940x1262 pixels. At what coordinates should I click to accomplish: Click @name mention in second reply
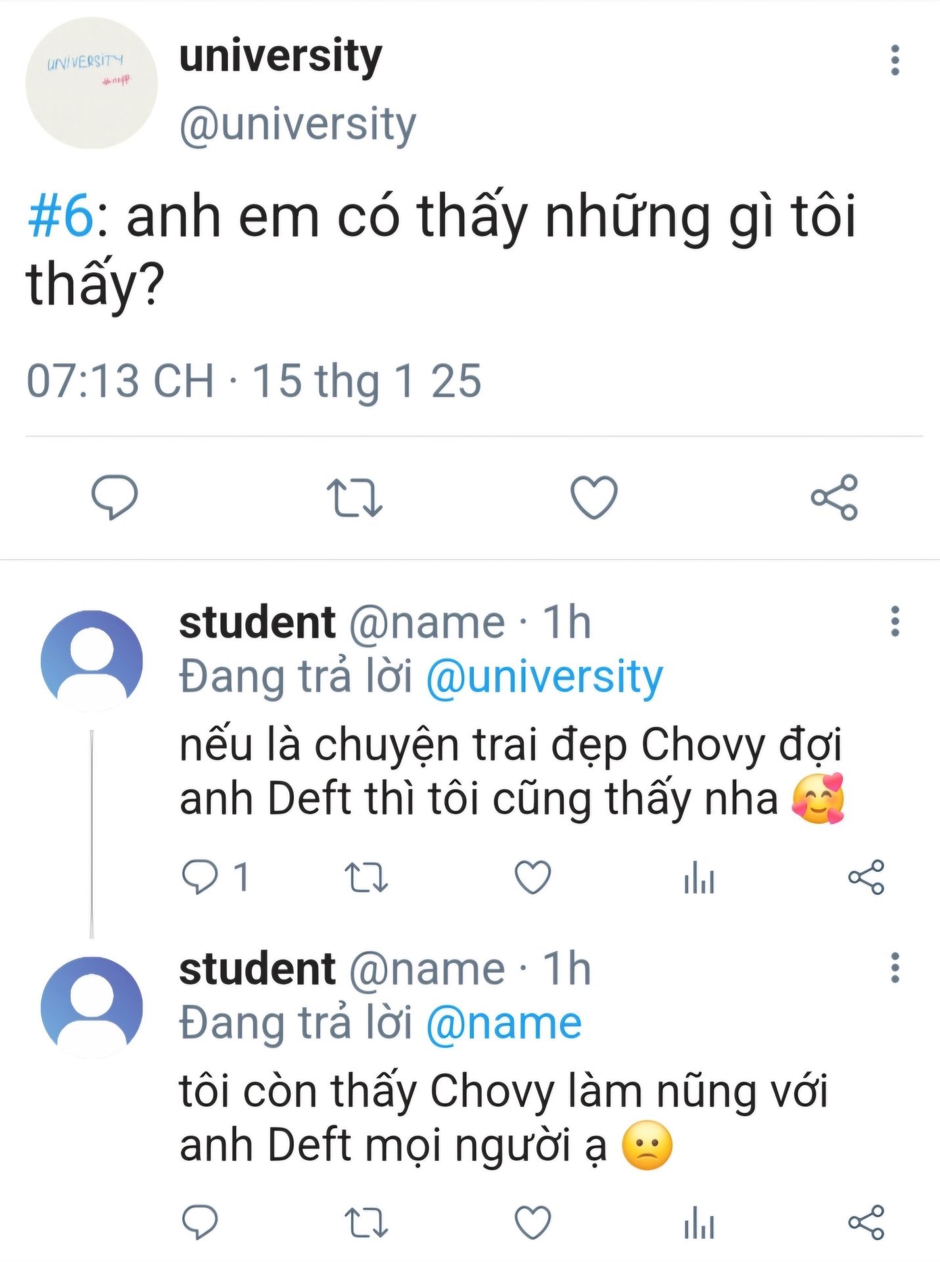(x=504, y=1024)
